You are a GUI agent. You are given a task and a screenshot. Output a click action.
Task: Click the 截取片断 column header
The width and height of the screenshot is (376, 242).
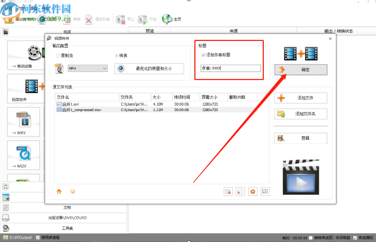point(242,97)
